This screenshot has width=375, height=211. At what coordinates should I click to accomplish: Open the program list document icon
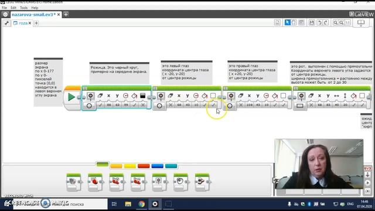click(277, 23)
